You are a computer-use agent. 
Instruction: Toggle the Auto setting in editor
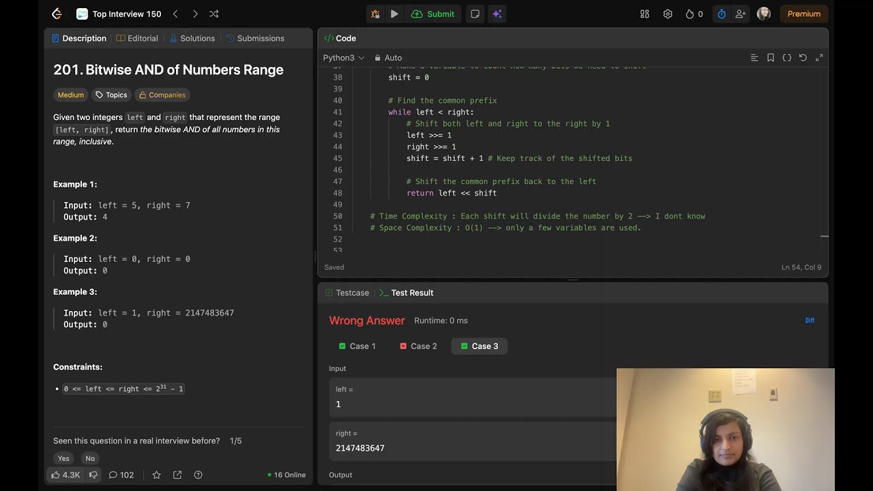point(388,58)
